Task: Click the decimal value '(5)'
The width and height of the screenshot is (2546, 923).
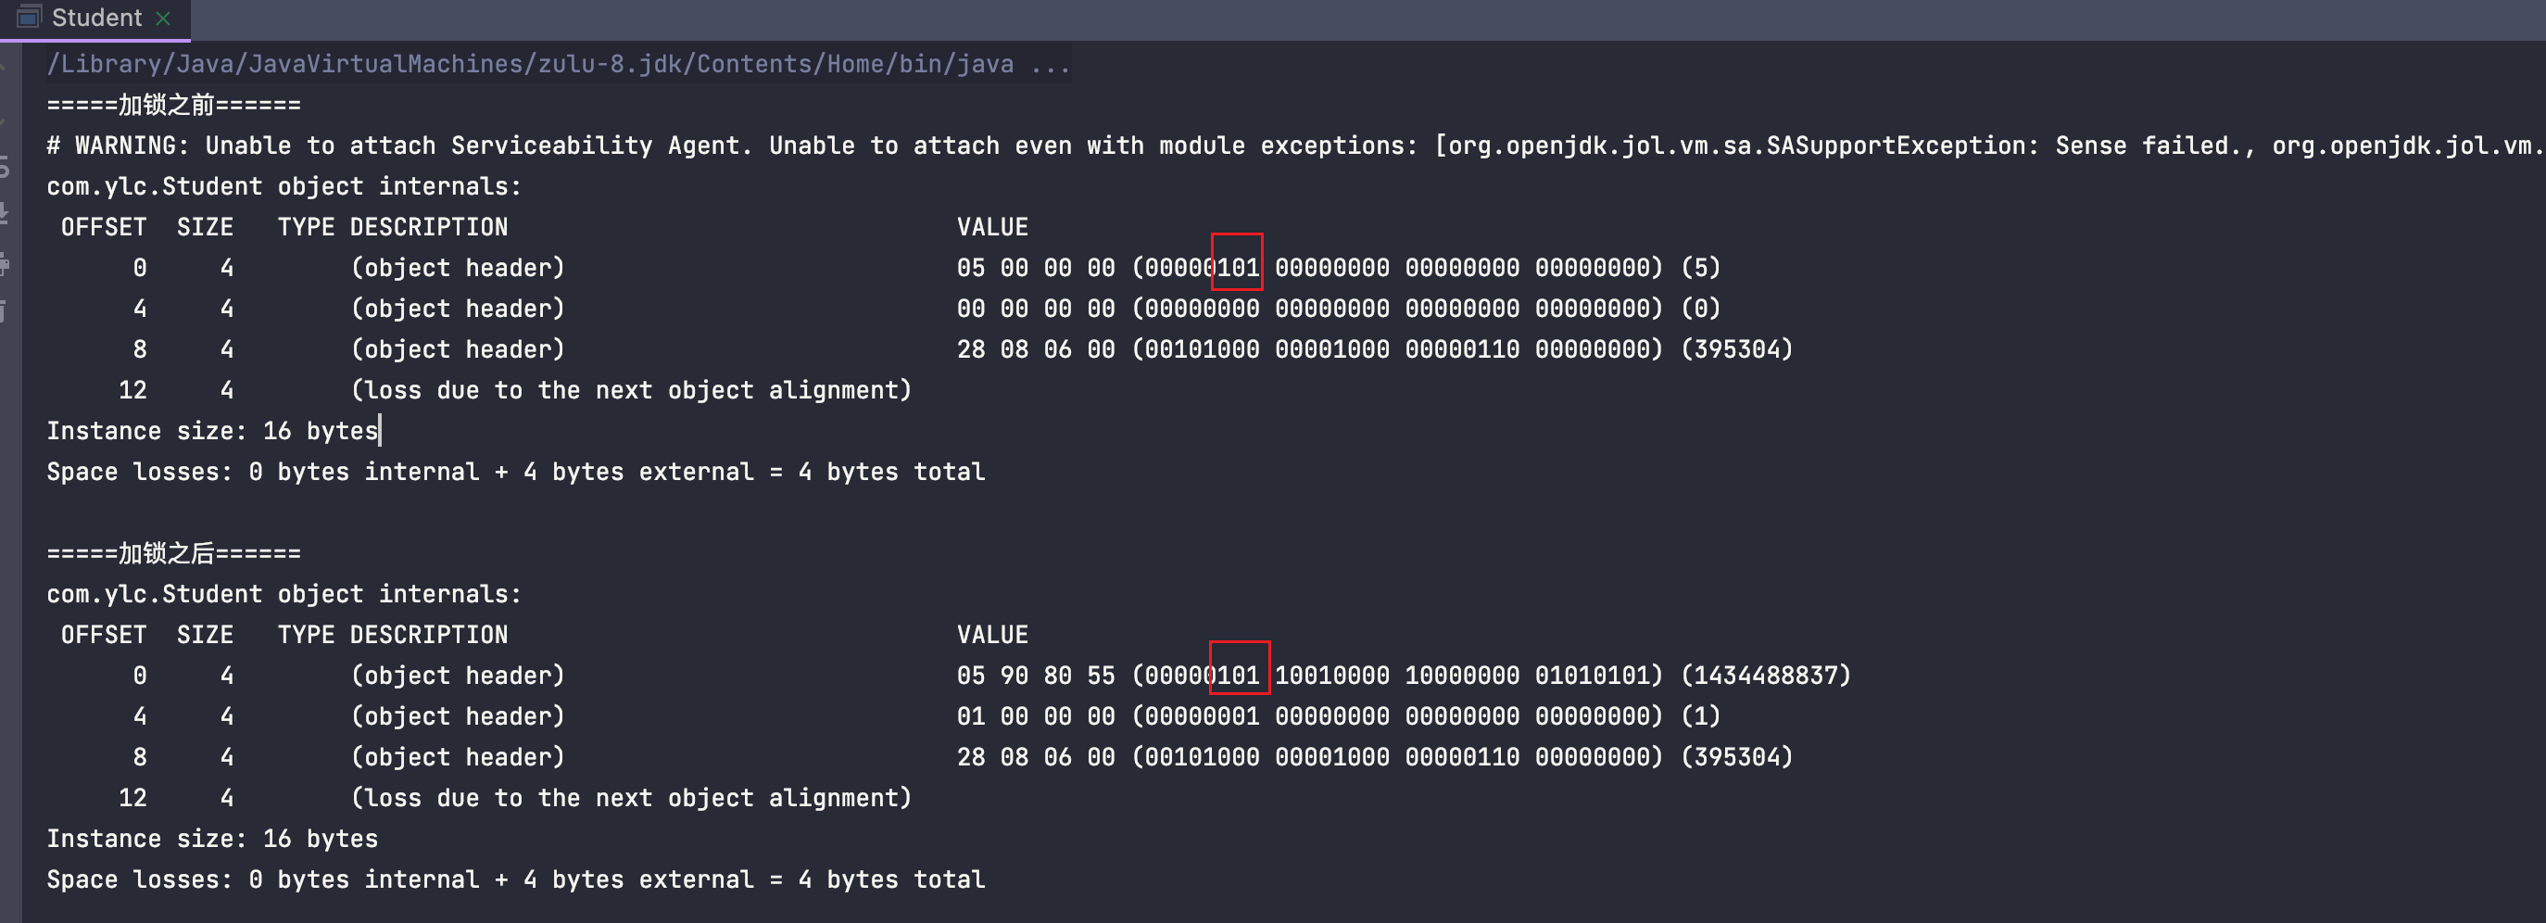Action: pos(1700,268)
